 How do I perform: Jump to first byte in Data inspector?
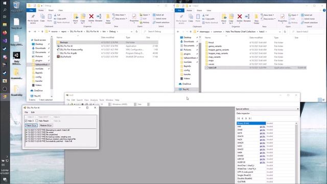pyautogui.click(x=239, y=118)
